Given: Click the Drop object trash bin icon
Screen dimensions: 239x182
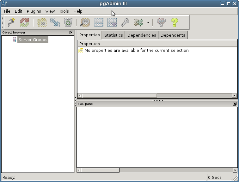Looking at the screenshot, I should click(68, 22).
